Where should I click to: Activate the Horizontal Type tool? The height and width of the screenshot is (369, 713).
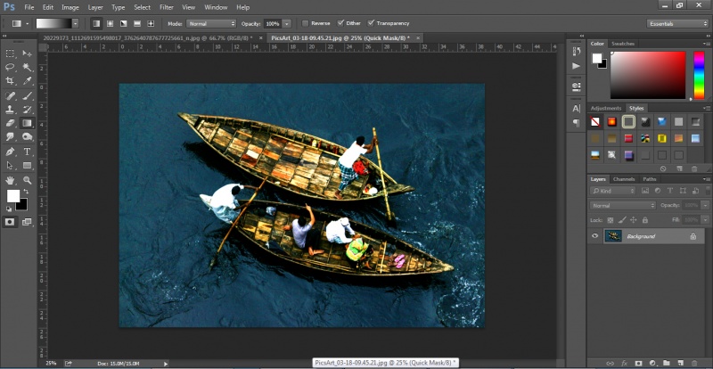point(28,152)
